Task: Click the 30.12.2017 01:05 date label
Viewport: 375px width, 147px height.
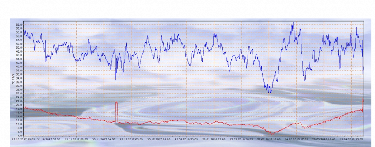Action: [x=159, y=139]
